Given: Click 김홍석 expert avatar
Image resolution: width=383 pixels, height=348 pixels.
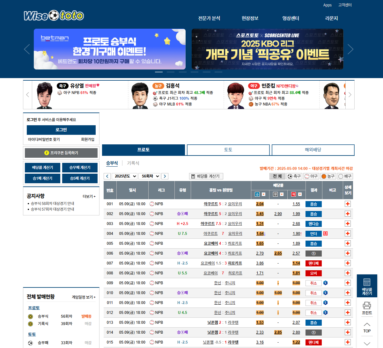Looking at the screenshot, I should pyautogui.click(x=140, y=96).
